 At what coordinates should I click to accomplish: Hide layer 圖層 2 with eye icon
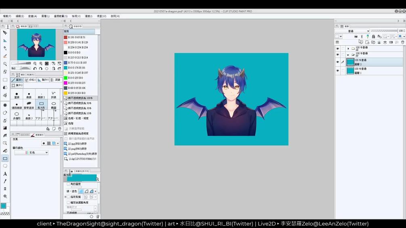pyautogui.click(x=337, y=62)
